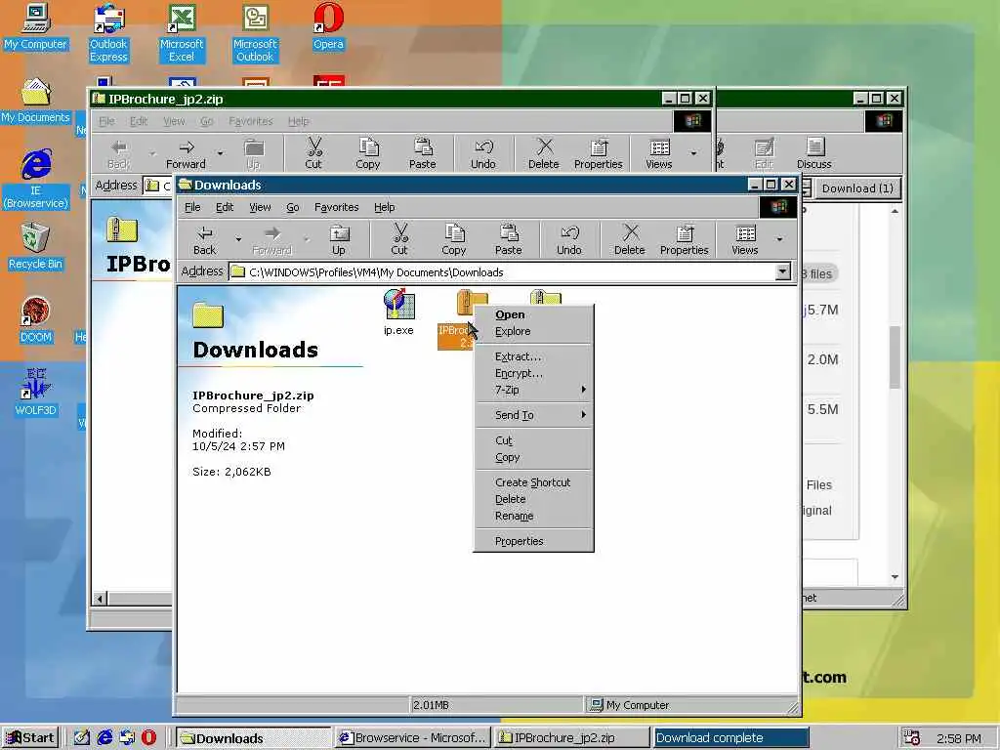The height and width of the screenshot is (750, 1000).
Task: Click Back in the Downloads window toolbar
Action: coord(205,240)
